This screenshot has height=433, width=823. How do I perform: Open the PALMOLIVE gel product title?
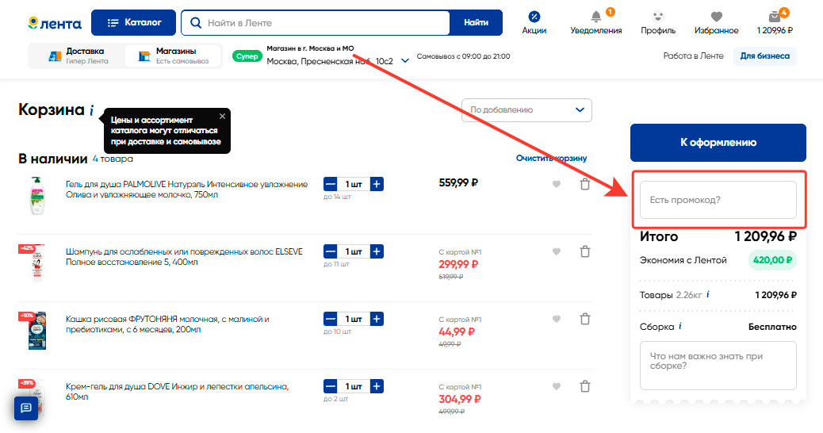186,190
